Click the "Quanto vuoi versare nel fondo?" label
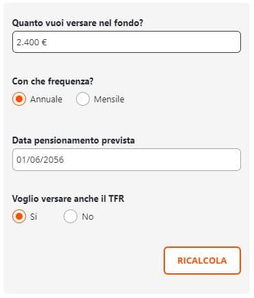Viewport: 254px width, 298px height. (77, 23)
